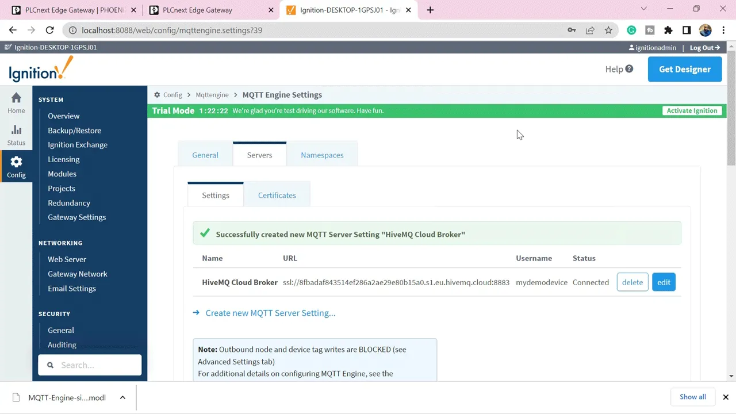Open tab search dropdown chevron
The image size is (736, 414).
pyautogui.click(x=643, y=9)
